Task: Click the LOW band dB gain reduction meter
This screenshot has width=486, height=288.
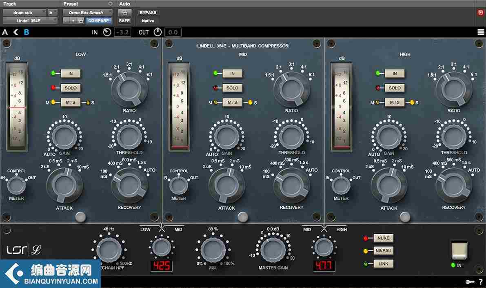Action: [17, 107]
